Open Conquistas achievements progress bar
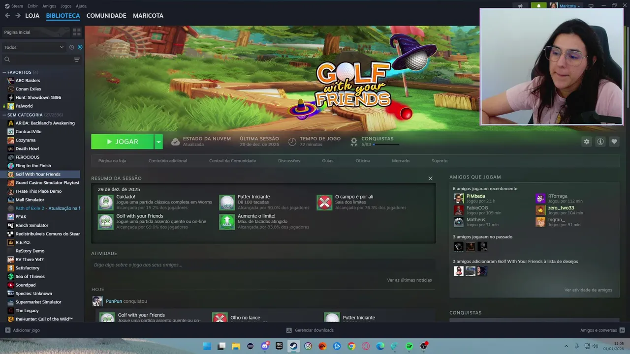The image size is (630, 354). [386, 145]
